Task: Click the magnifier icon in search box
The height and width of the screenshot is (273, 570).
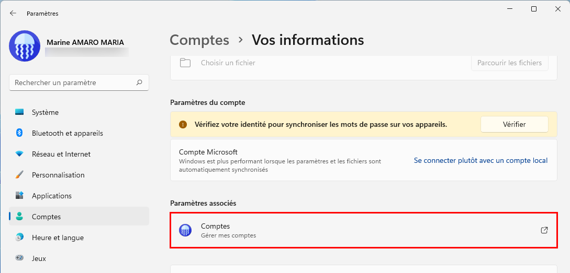Action: [139, 82]
